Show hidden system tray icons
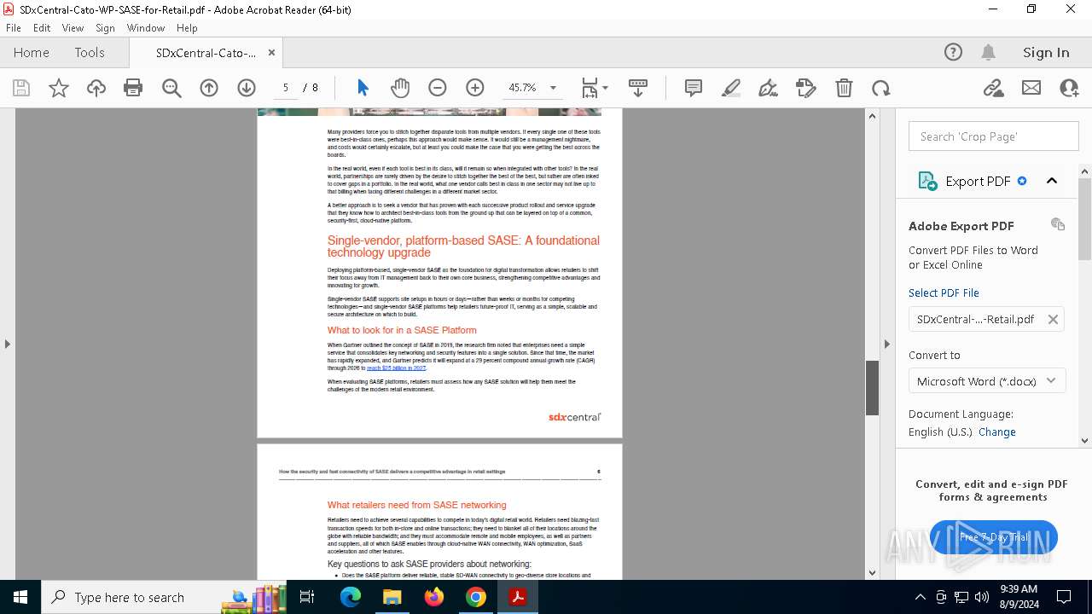The height and width of the screenshot is (614, 1092). (920, 597)
